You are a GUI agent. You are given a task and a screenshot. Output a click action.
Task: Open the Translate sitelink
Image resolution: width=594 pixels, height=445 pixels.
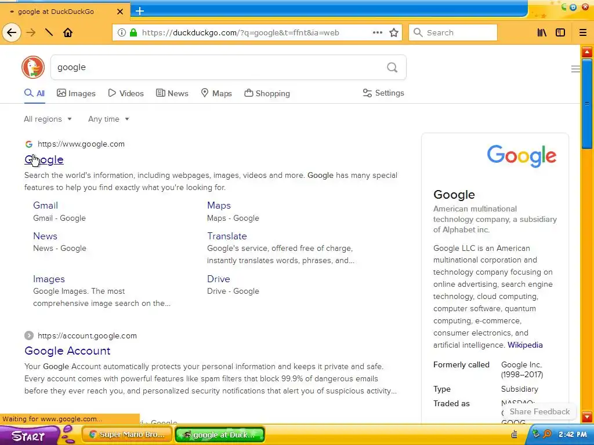click(227, 236)
